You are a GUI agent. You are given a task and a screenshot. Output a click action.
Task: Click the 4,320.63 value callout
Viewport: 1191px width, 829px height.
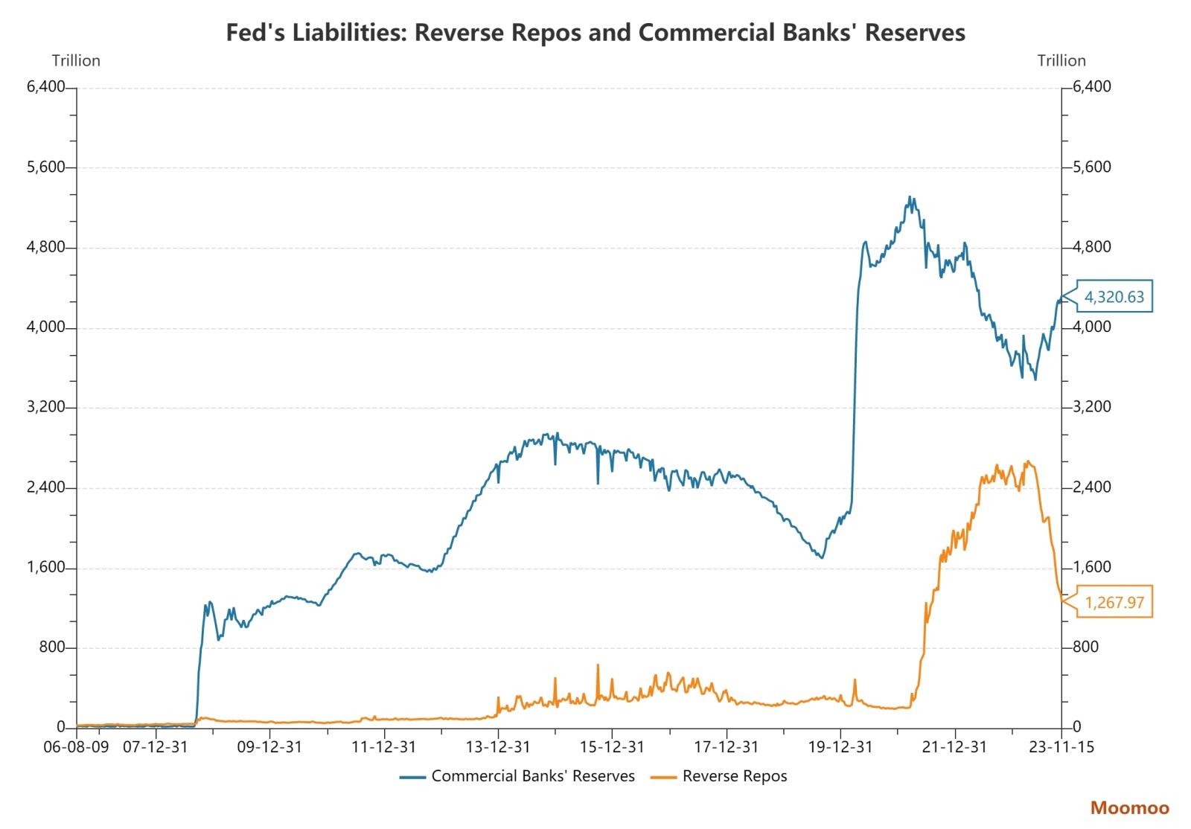[x=1114, y=297]
